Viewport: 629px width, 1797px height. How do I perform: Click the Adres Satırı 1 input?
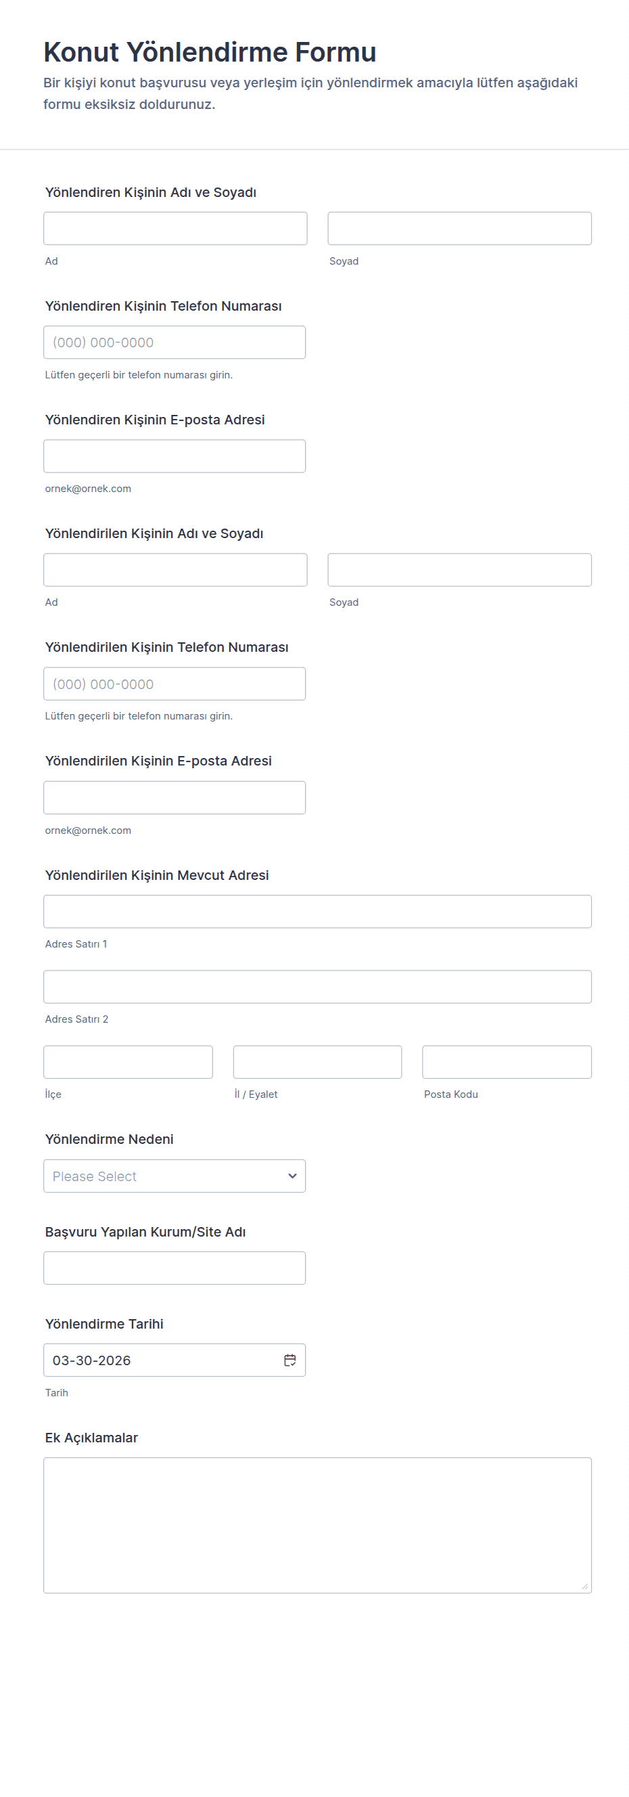click(x=317, y=911)
